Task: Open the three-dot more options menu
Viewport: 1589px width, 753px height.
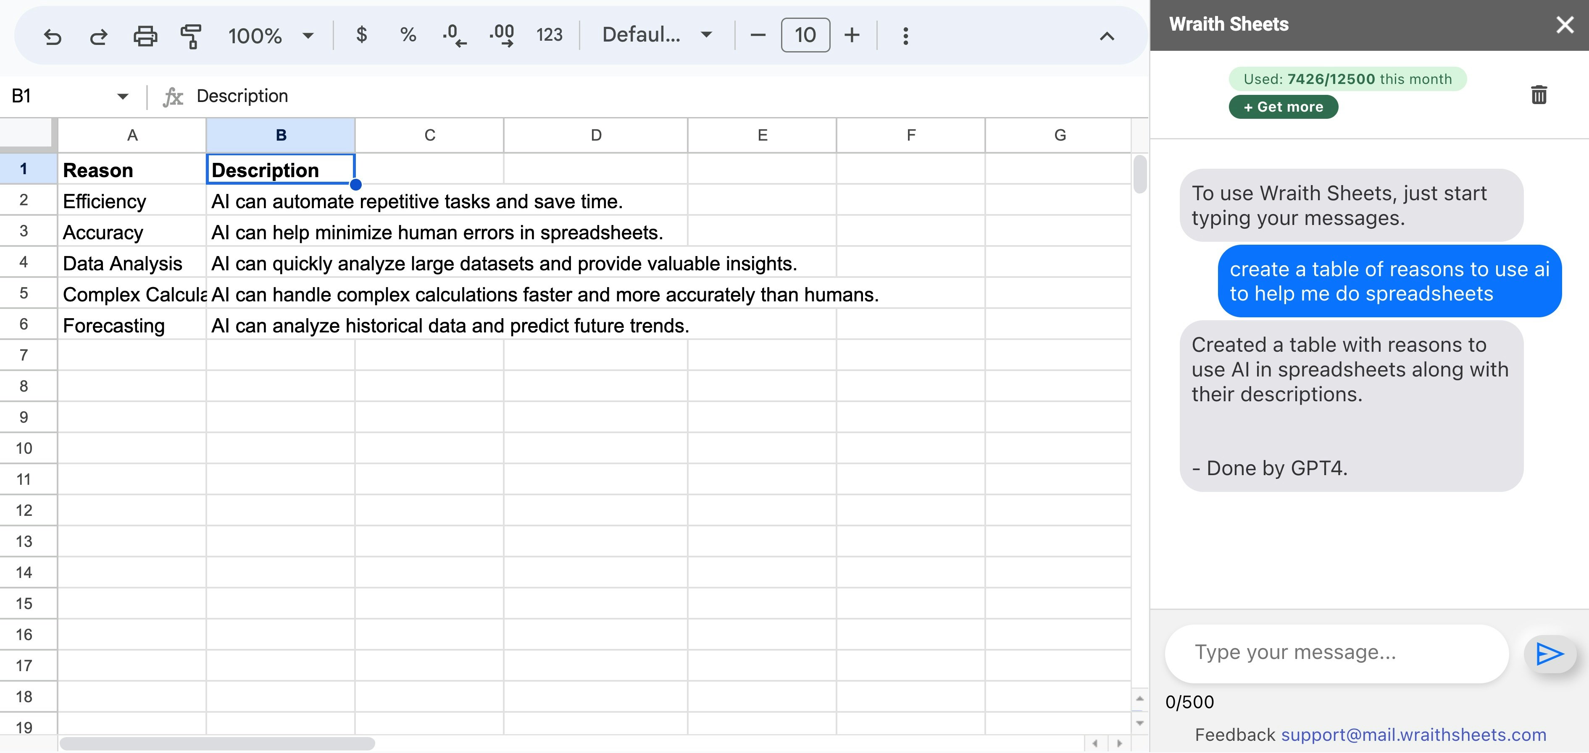Action: pyautogui.click(x=905, y=36)
